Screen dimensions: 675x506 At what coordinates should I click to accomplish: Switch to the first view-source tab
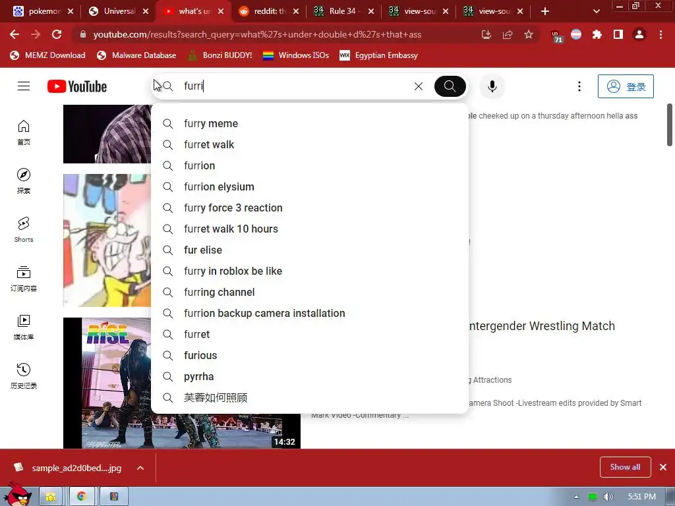pyautogui.click(x=419, y=11)
